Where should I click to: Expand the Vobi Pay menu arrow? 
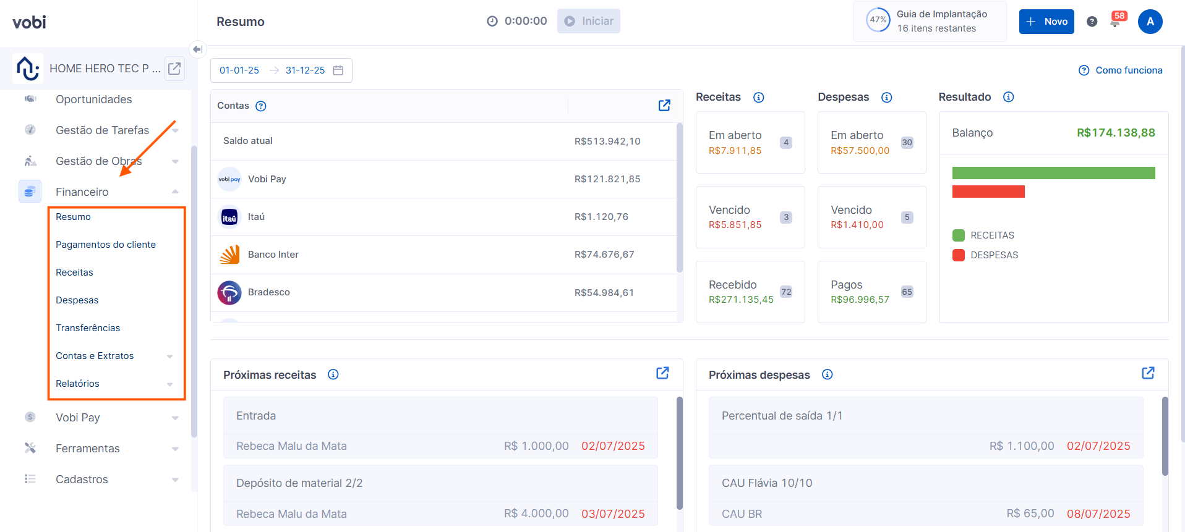[176, 418]
